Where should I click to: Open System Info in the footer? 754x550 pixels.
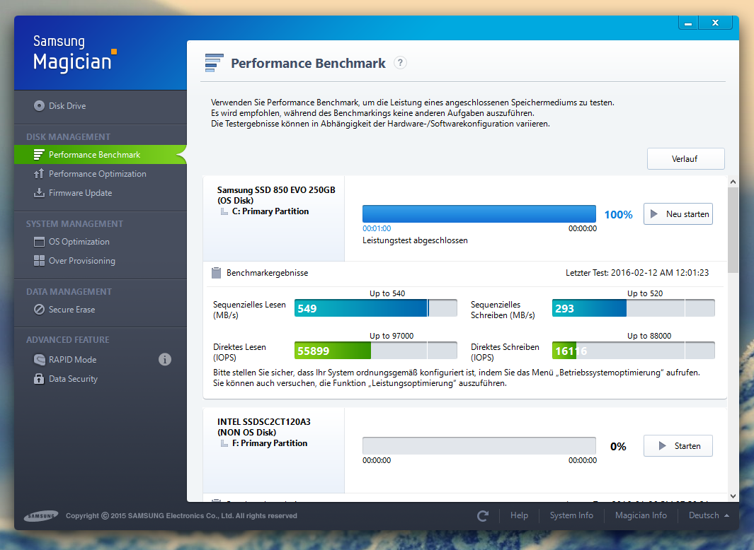pyautogui.click(x=571, y=515)
